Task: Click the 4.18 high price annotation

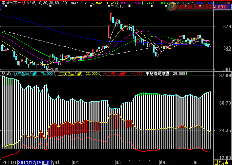Action: click(119, 7)
